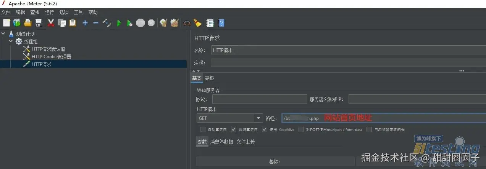Select 测试计划 label in the tree
Screen dimensions: 486x169
pyautogui.click(x=25, y=34)
